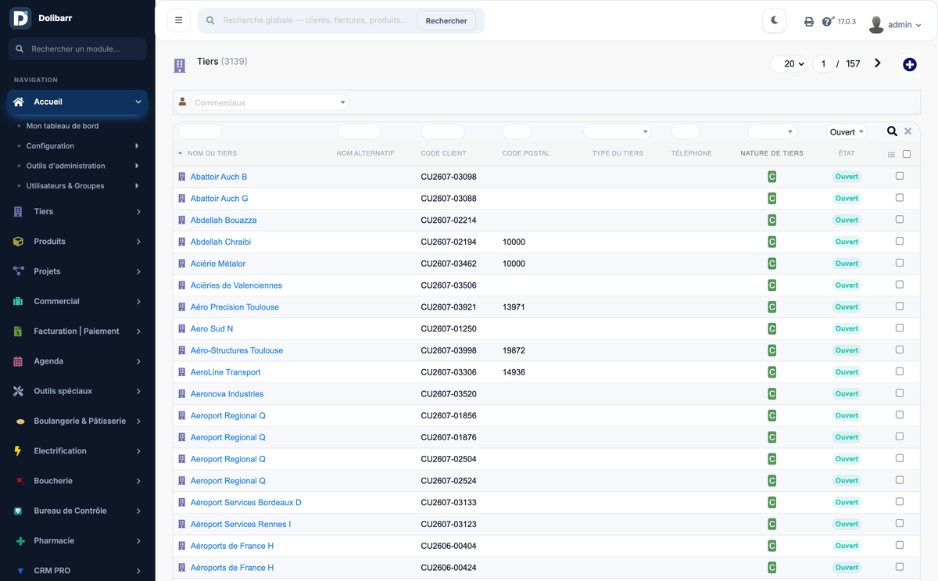Tick checkbox for Abdellah Bouazza
The height and width of the screenshot is (581, 938).
tap(900, 219)
